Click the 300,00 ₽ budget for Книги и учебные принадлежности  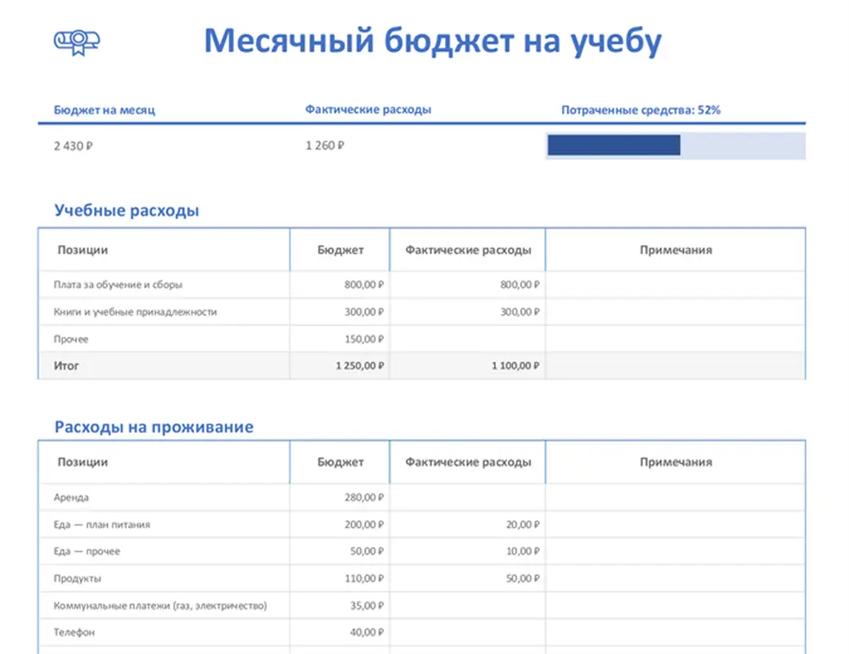[x=363, y=311]
